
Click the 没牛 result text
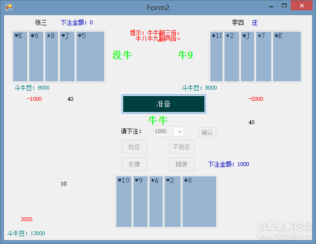coord(122,55)
